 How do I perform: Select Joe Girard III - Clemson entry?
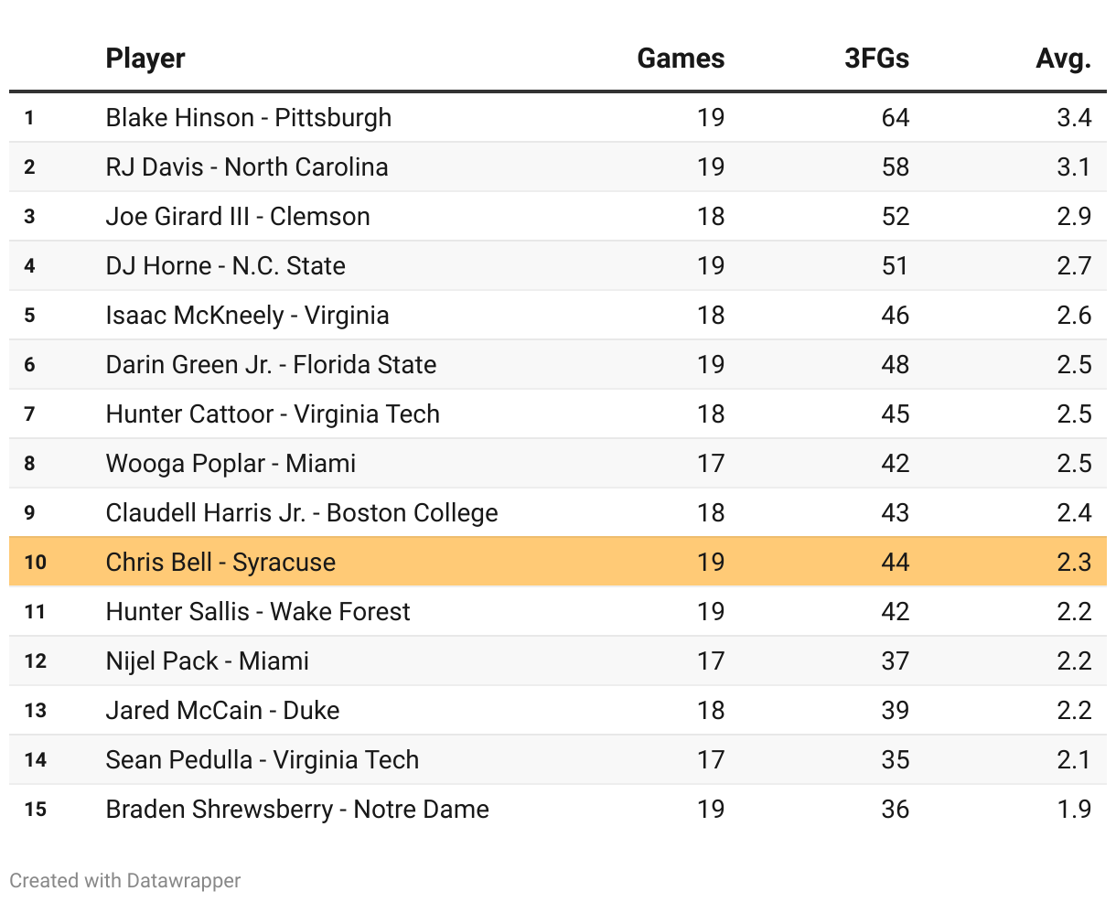[x=238, y=217]
